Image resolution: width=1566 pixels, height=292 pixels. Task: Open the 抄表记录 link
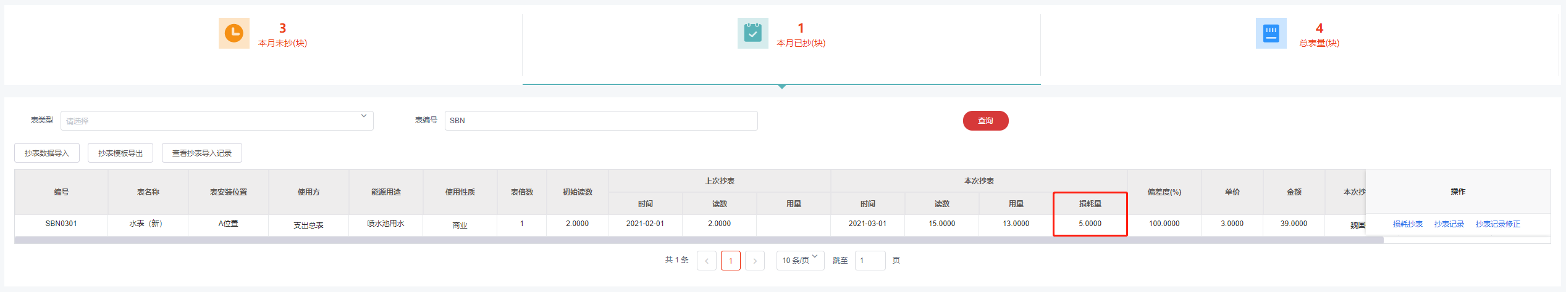(1449, 224)
